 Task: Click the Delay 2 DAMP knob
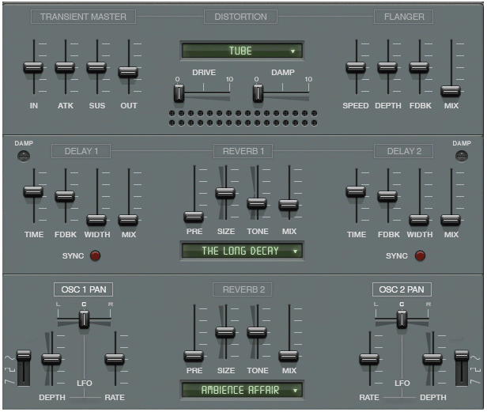click(462, 156)
